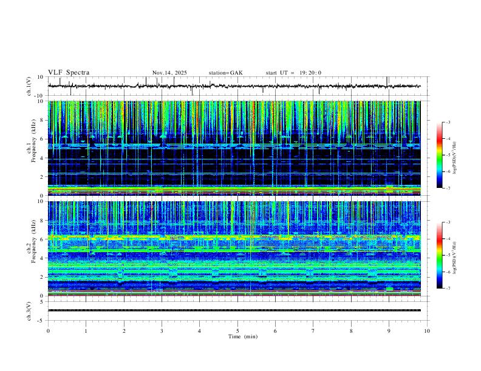Click the "ch.1(V)" waveform axis label
Image resolution: width=481 pixels, height=371 pixels.
point(29,86)
